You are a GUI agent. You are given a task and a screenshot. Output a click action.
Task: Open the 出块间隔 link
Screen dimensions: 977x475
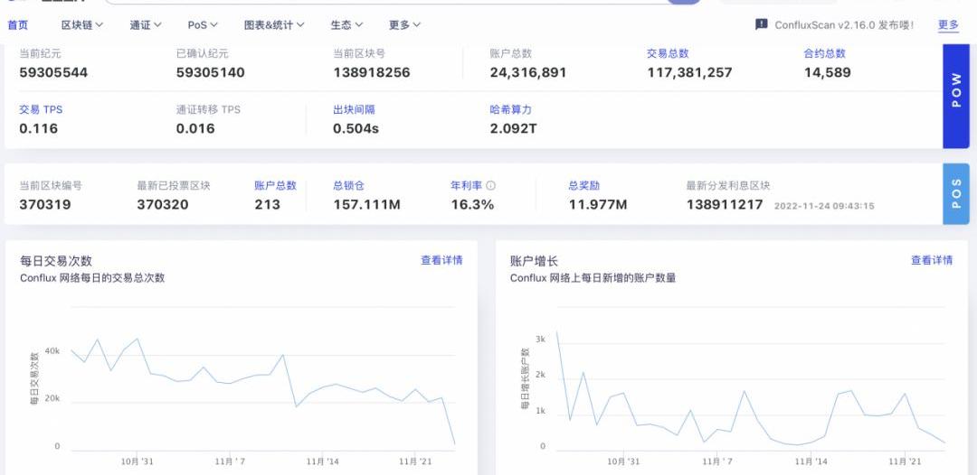354,109
